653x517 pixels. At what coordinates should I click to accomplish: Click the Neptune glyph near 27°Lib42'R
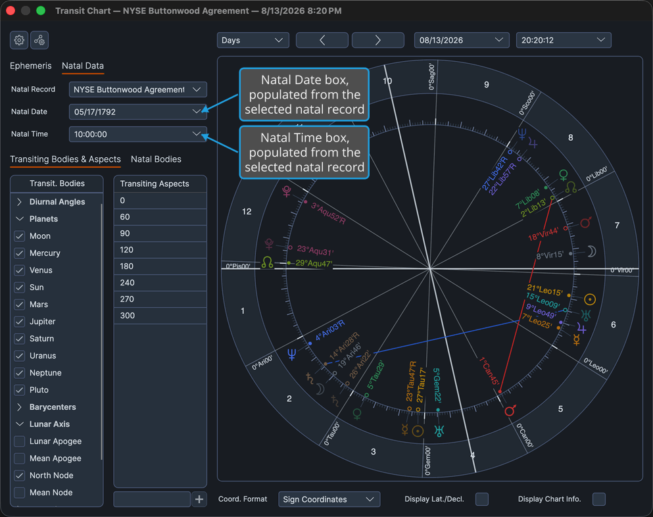(522, 134)
